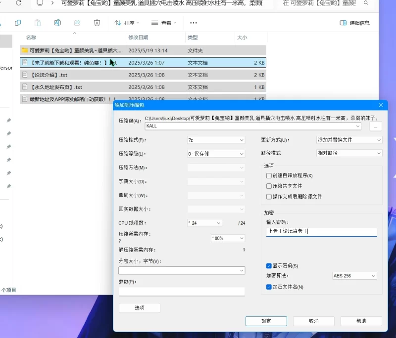Click the document icon beside 【永久地址发布页】.txt
396x338 pixels.
click(x=24, y=87)
